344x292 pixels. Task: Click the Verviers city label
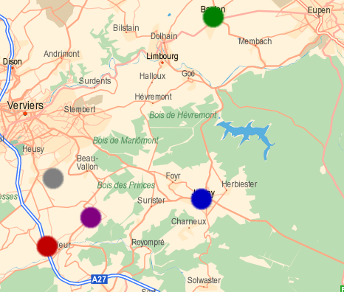pyautogui.click(x=25, y=105)
